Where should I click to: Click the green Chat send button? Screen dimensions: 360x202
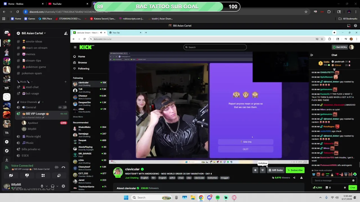click(x=353, y=188)
